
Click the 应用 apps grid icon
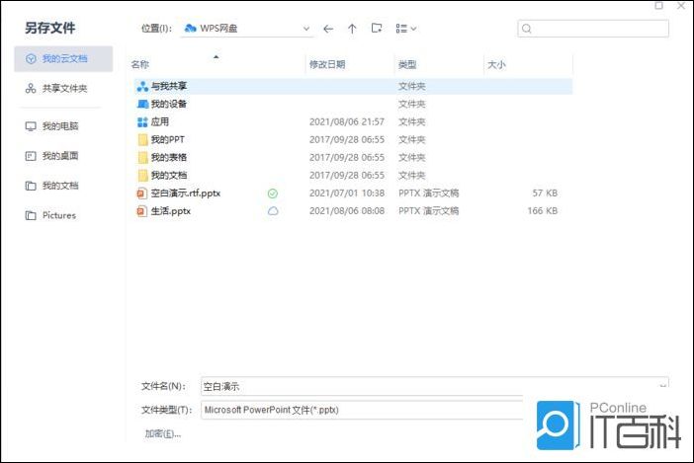[x=142, y=122]
